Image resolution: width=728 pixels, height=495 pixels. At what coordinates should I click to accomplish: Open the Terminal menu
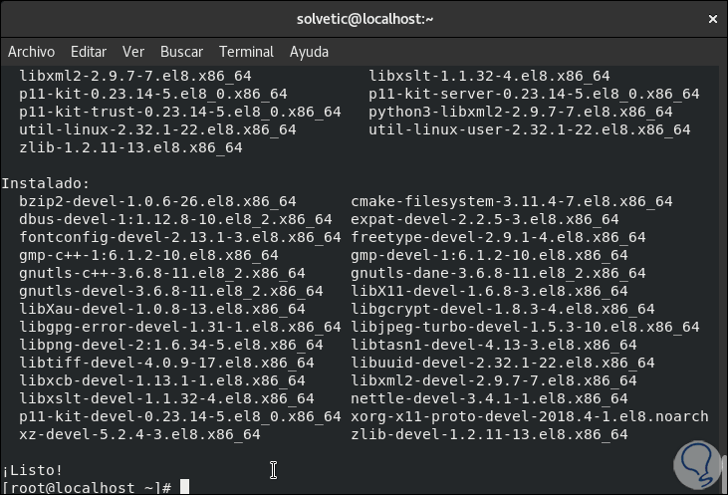pyautogui.click(x=246, y=52)
